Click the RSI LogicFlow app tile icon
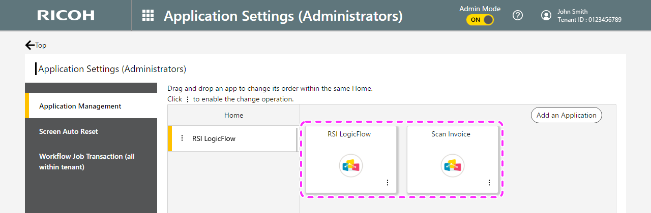 coord(351,166)
